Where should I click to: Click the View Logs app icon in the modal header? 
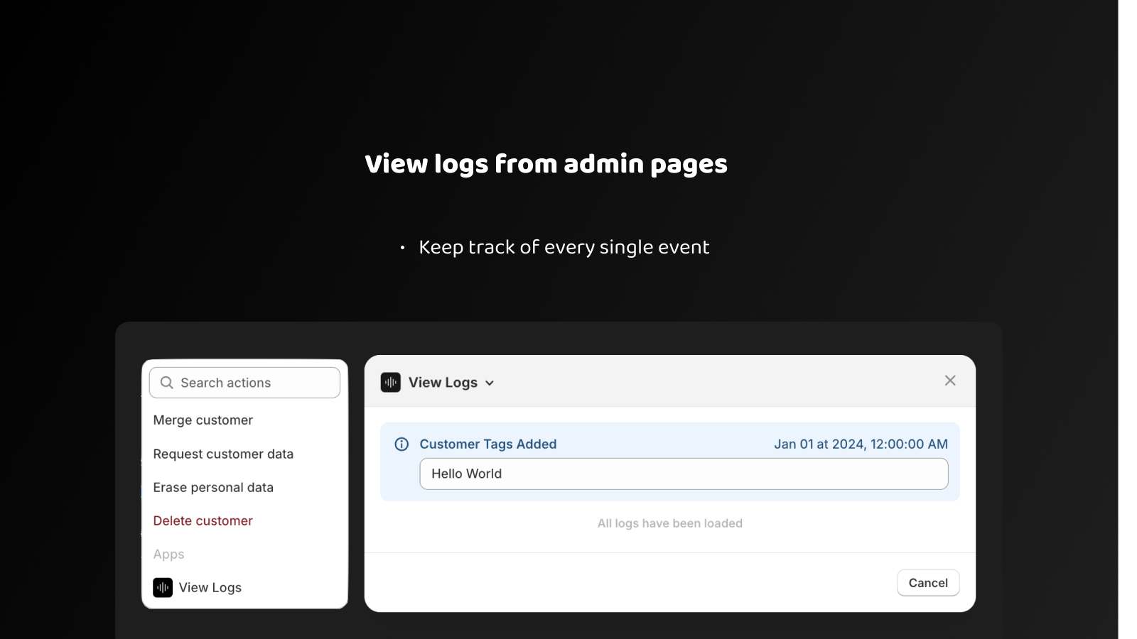pyautogui.click(x=390, y=382)
